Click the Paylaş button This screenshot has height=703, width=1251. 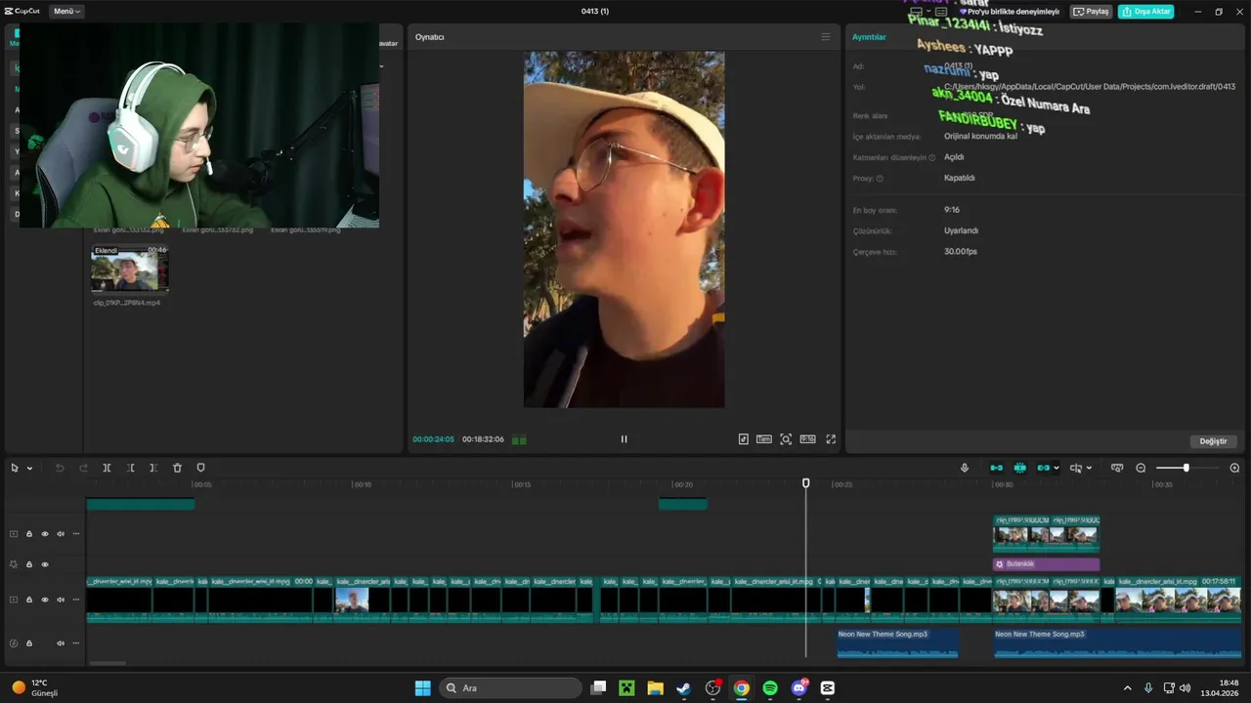1092,12
